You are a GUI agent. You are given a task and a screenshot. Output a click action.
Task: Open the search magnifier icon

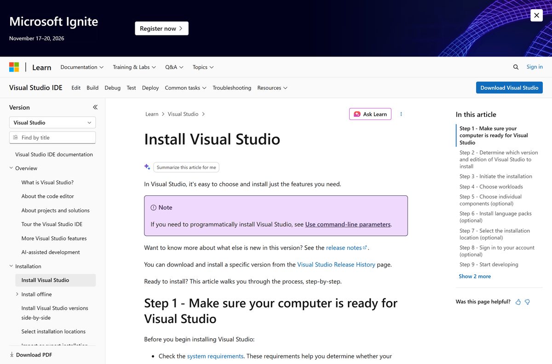pyautogui.click(x=516, y=67)
